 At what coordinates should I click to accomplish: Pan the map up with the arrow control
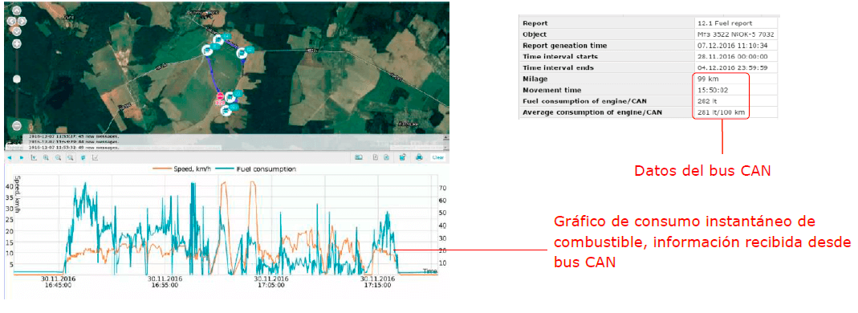pos(16,10)
